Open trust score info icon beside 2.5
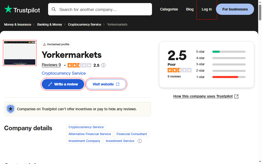The height and width of the screenshot is (164, 262). (x=103, y=65)
